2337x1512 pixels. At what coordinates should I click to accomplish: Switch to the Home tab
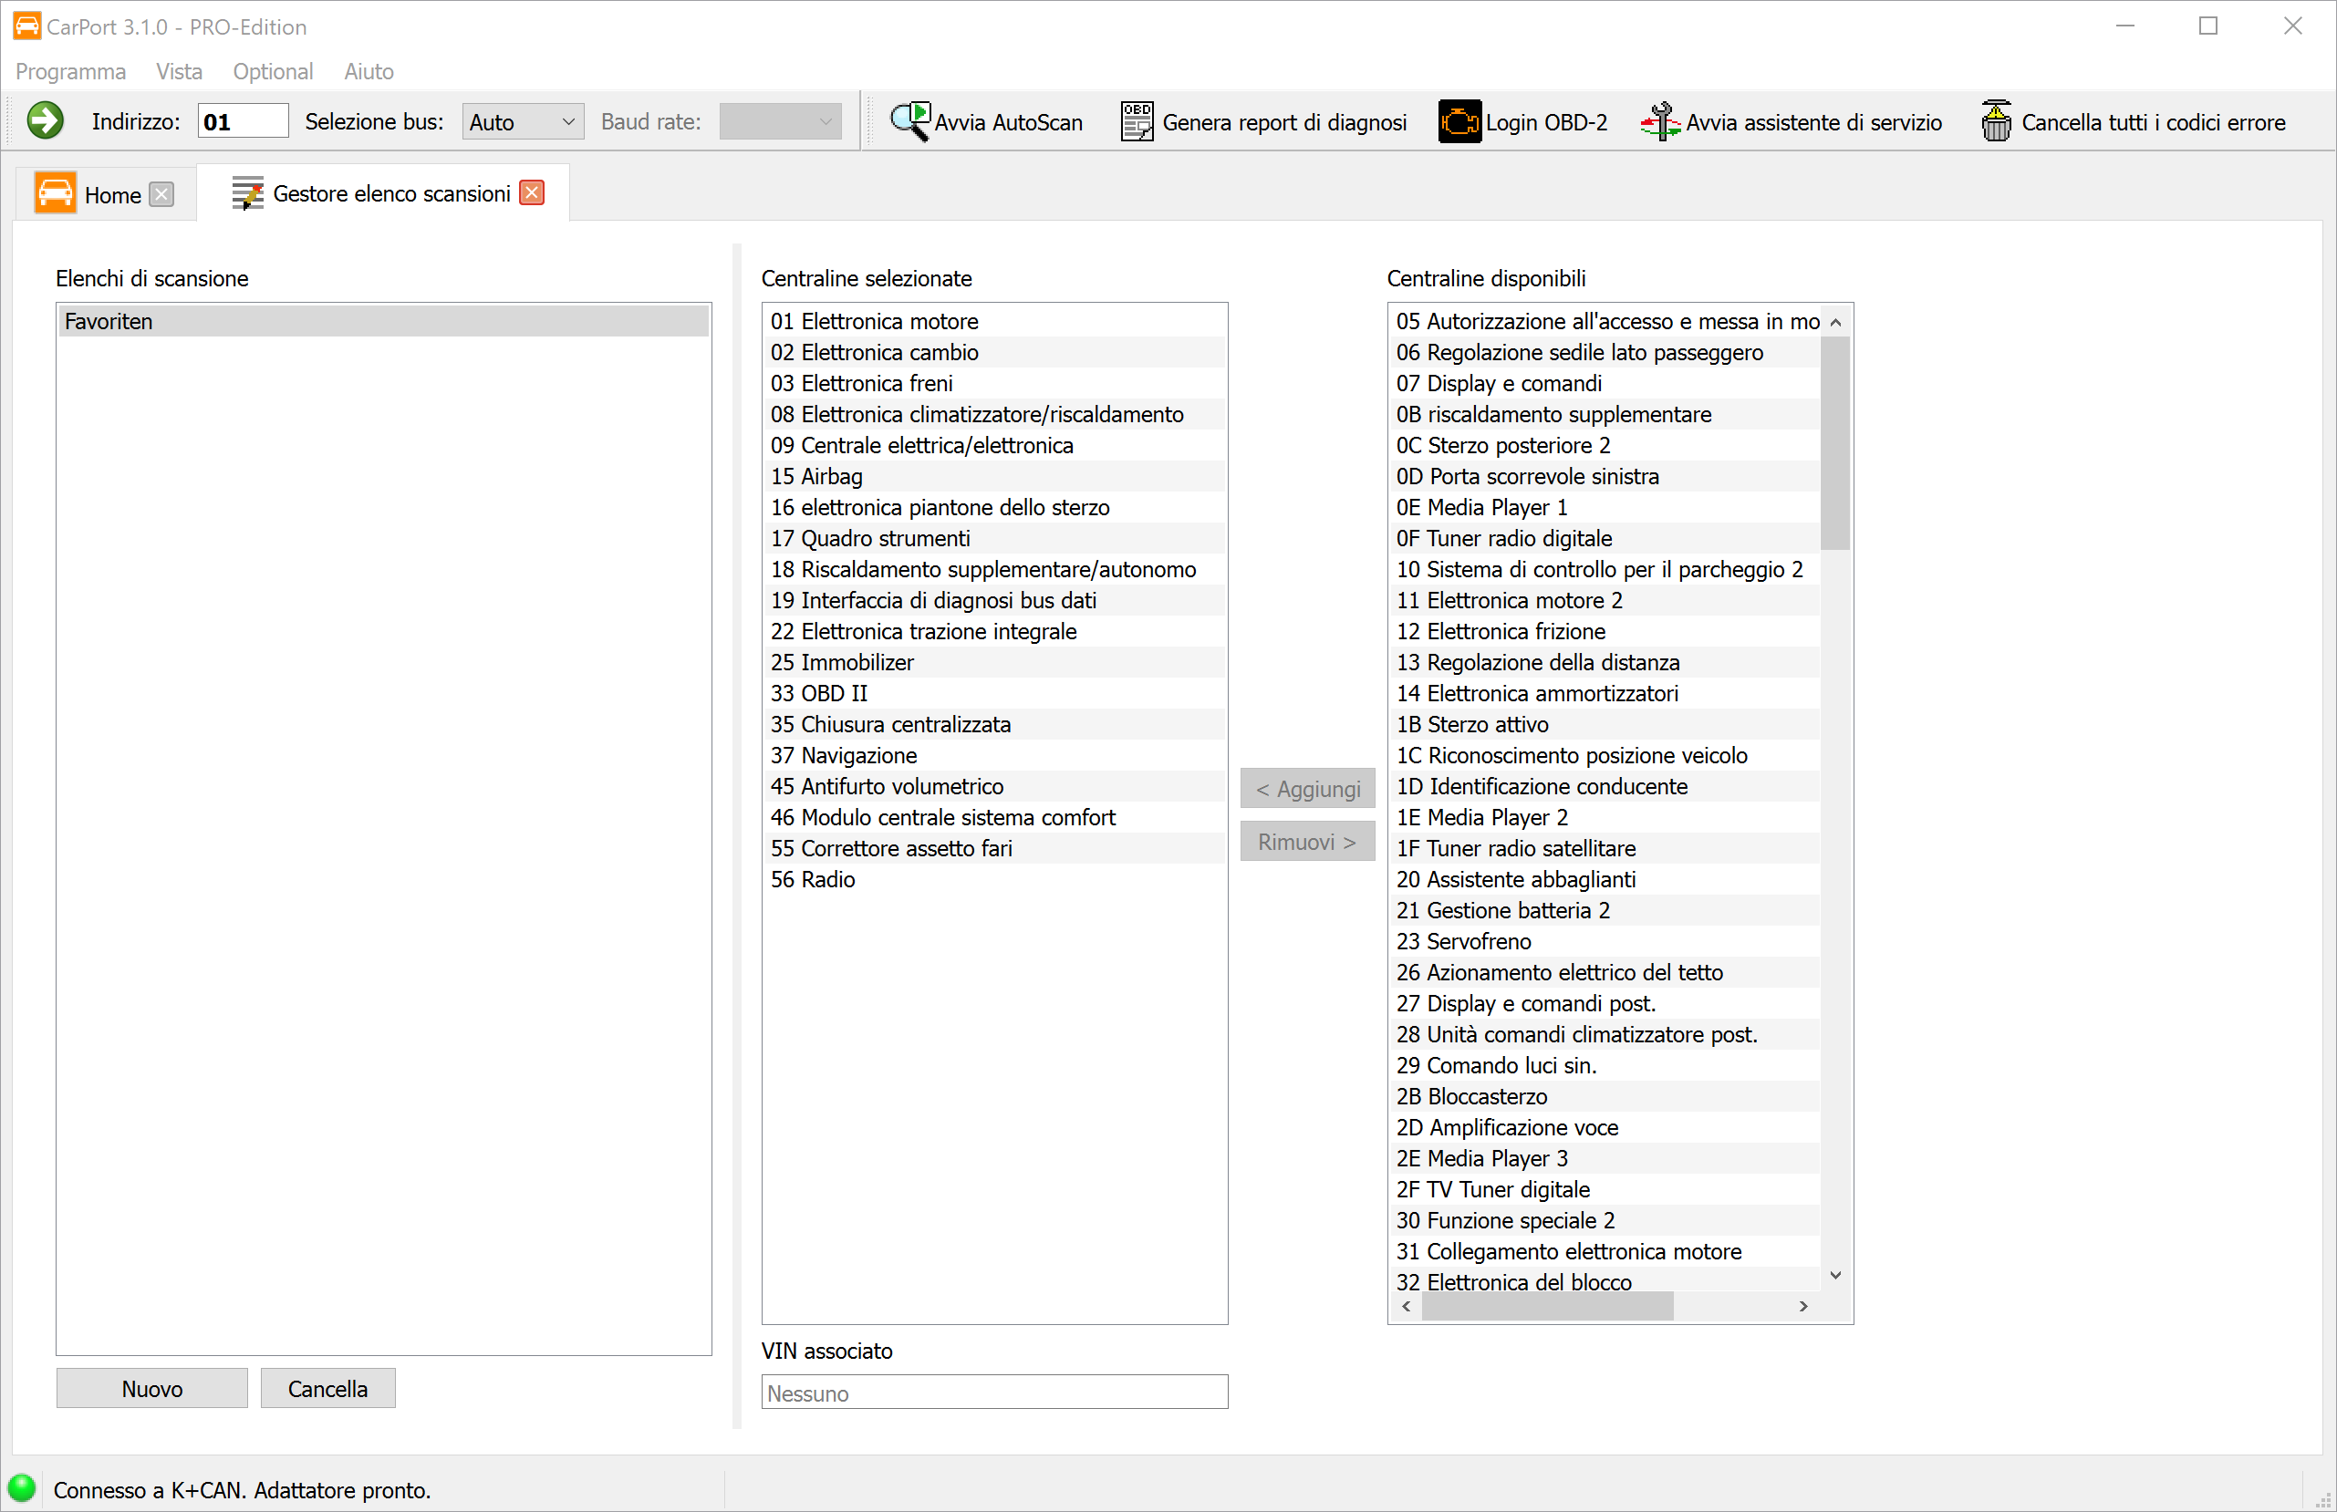tap(111, 194)
